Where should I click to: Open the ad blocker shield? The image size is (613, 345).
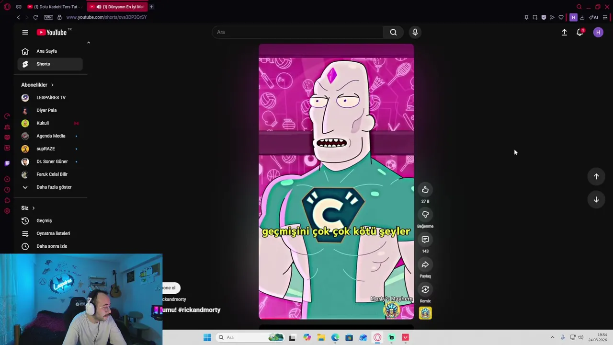point(544,17)
